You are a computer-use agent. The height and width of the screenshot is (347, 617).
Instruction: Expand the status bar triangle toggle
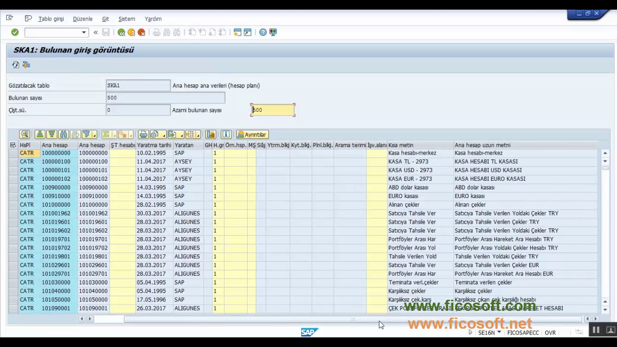(x=470, y=333)
